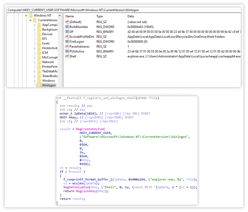This screenshot has width=248, height=212.
Task: Expand the TokenBroker key chevron
Action: point(34,76)
